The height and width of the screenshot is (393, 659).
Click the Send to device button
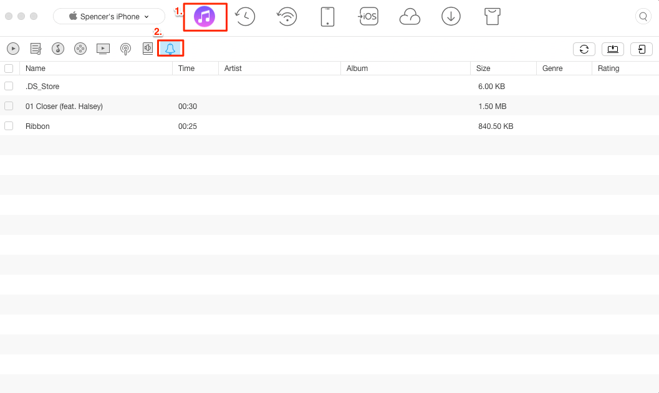click(642, 49)
